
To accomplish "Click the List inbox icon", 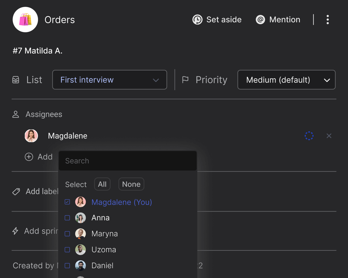I will tap(16, 80).
